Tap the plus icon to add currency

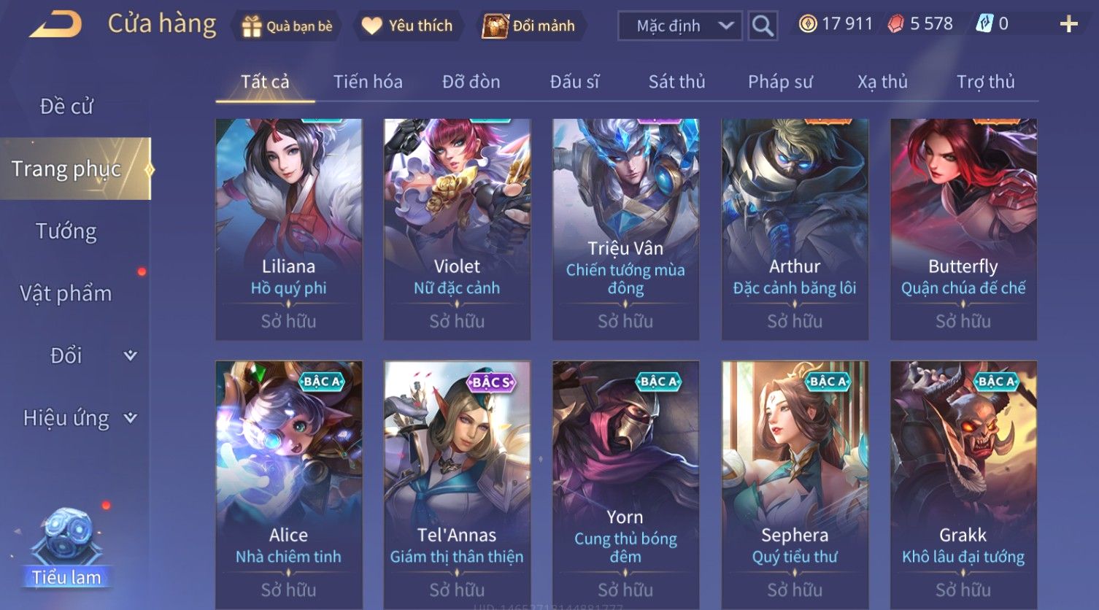coord(1068,24)
